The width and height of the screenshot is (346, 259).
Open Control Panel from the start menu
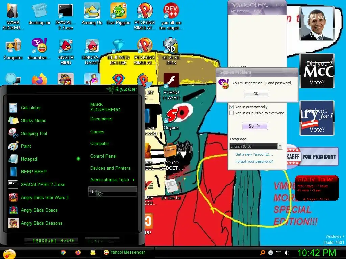click(x=103, y=156)
